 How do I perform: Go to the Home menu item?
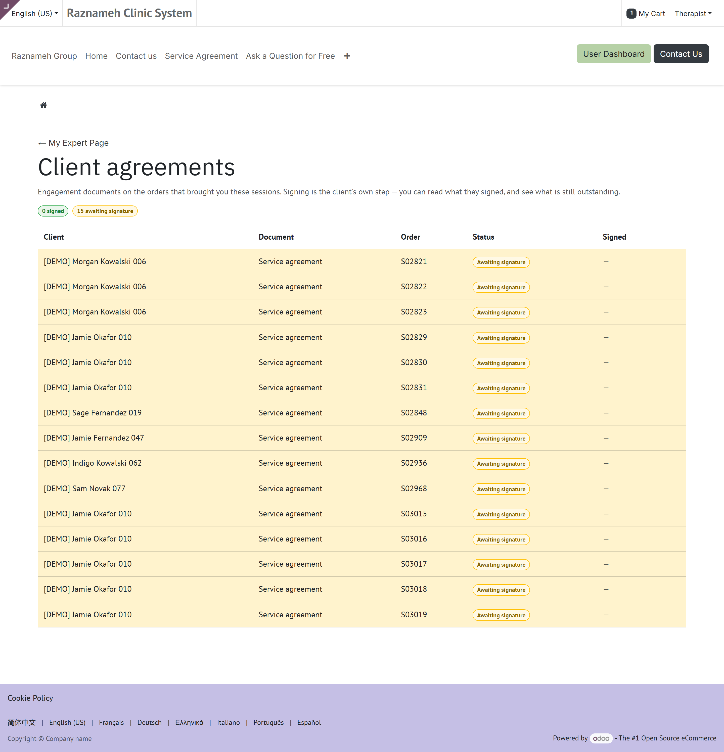(96, 56)
